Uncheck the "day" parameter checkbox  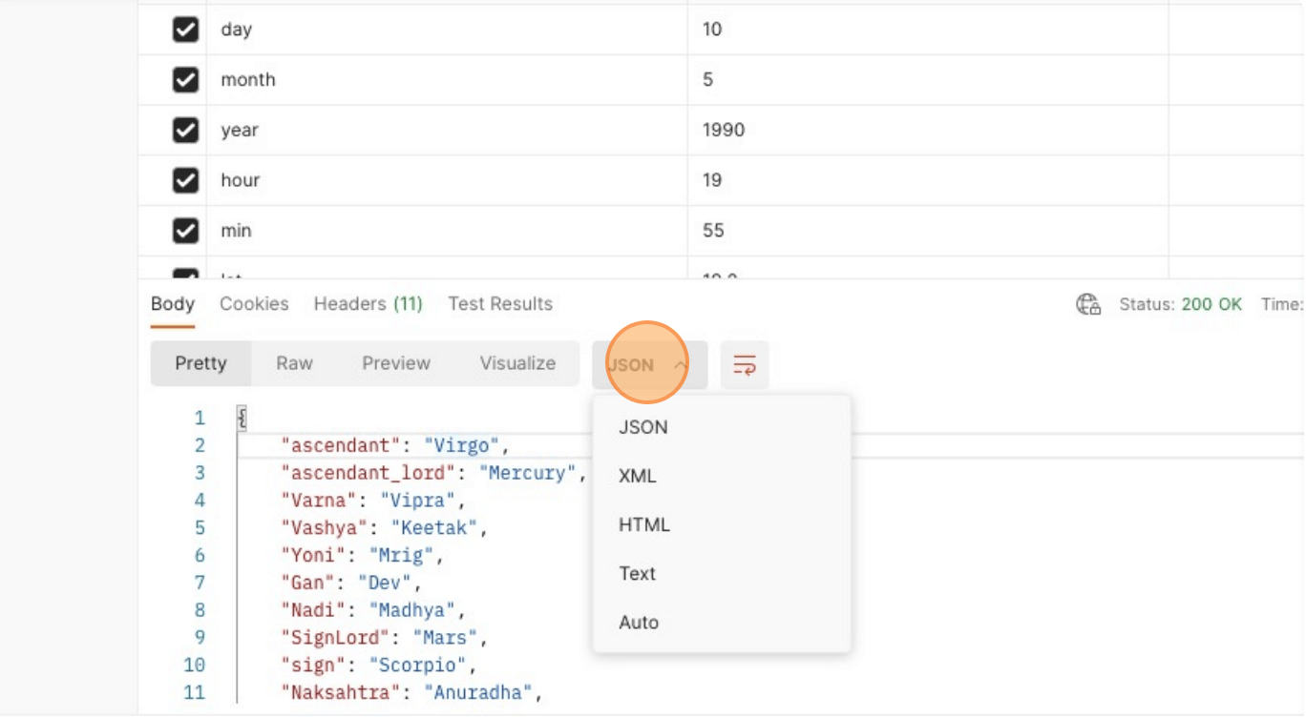pos(185,29)
